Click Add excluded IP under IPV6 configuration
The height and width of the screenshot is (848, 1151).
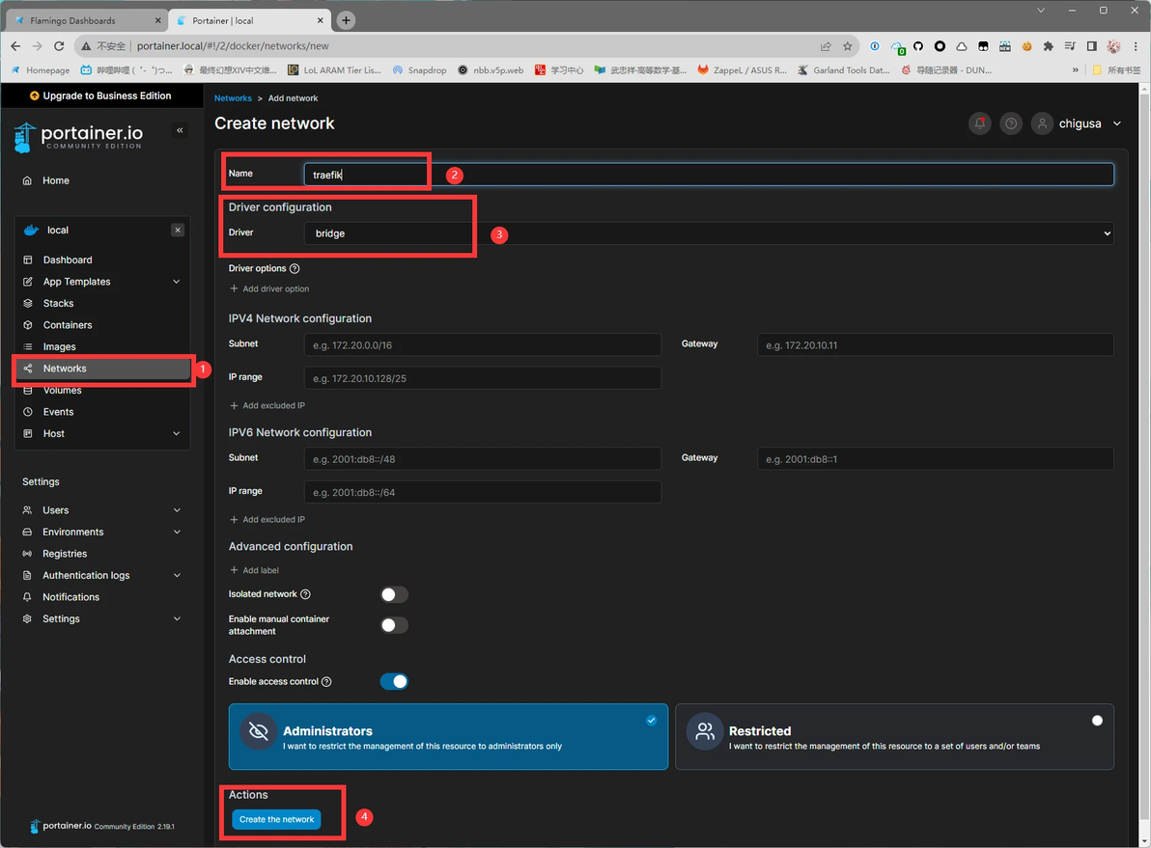point(267,519)
